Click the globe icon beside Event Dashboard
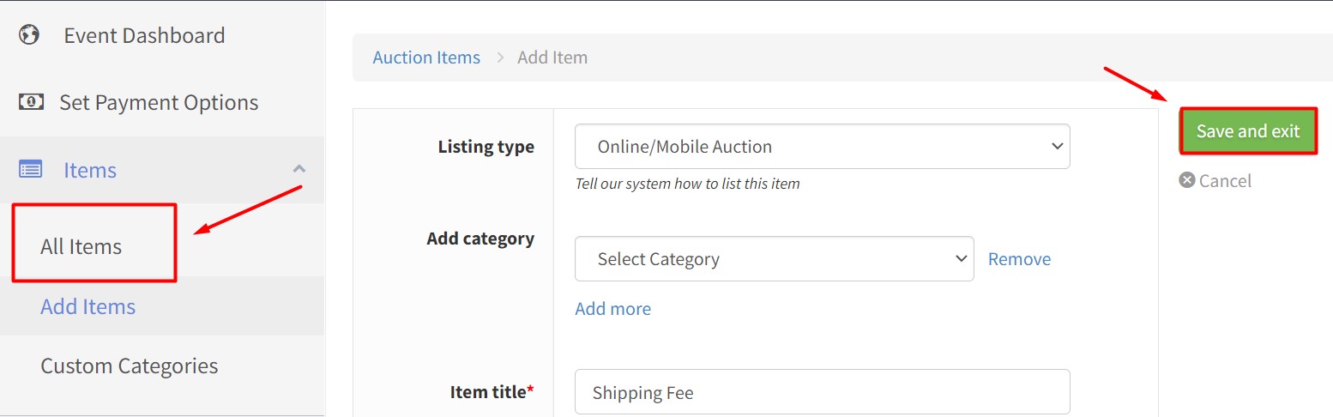Viewport: 1333px width, 417px height. 30,35
